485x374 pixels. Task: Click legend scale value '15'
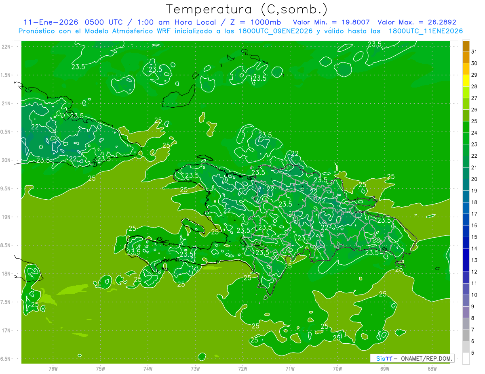tap(474, 237)
